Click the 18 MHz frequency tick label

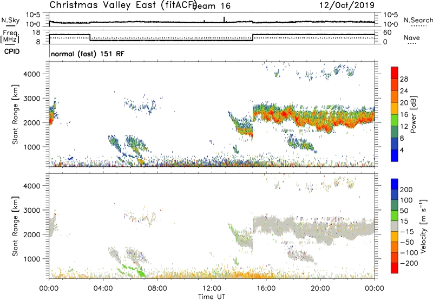[36, 32]
